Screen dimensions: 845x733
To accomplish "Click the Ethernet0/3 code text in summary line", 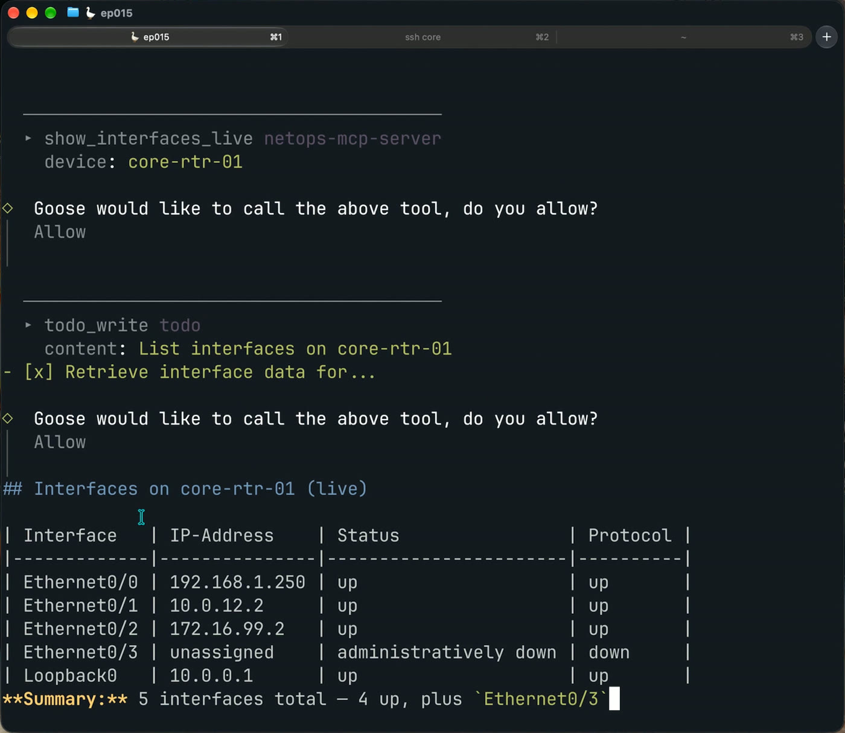I will coord(541,699).
